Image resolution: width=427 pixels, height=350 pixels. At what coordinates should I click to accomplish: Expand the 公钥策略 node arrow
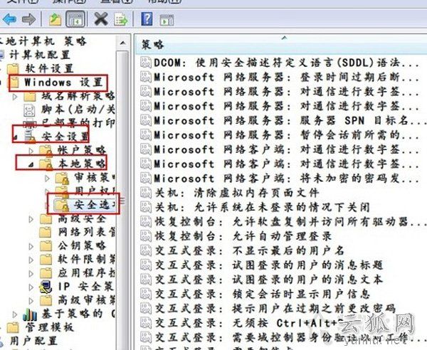(31, 246)
